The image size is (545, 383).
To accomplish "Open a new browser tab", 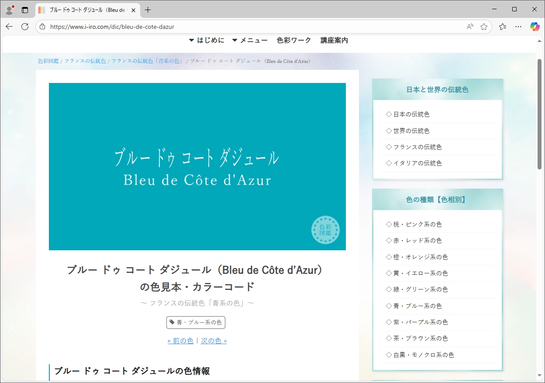I will [148, 10].
